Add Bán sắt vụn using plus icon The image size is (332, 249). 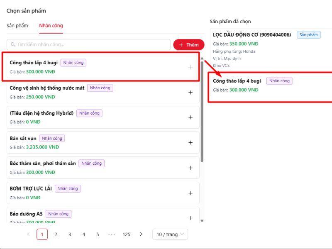190,143
